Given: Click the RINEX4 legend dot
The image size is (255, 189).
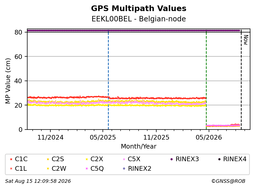Looking at the screenshot, I should coord(219,159).
